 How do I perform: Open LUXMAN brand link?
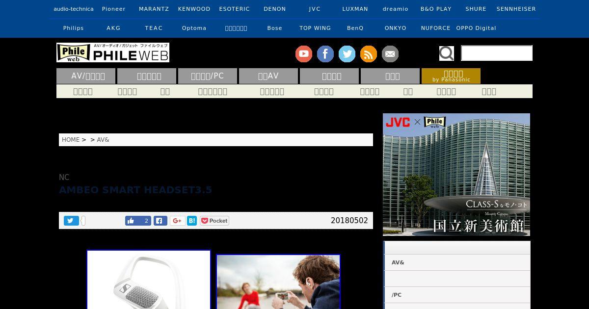355,9
